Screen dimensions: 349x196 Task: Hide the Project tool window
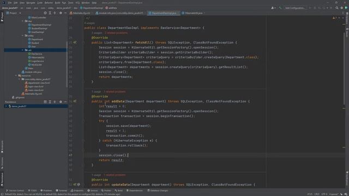point(65,13)
